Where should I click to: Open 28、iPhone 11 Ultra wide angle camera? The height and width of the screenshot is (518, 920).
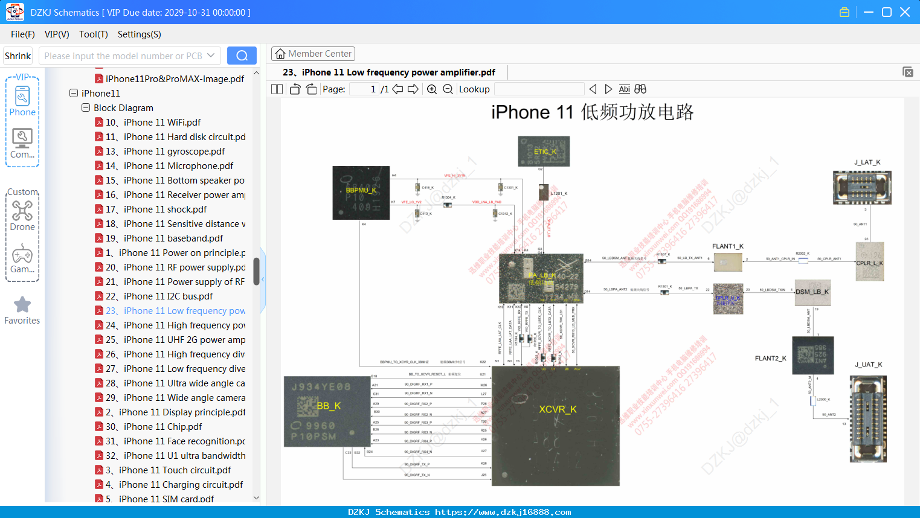(x=176, y=383)
